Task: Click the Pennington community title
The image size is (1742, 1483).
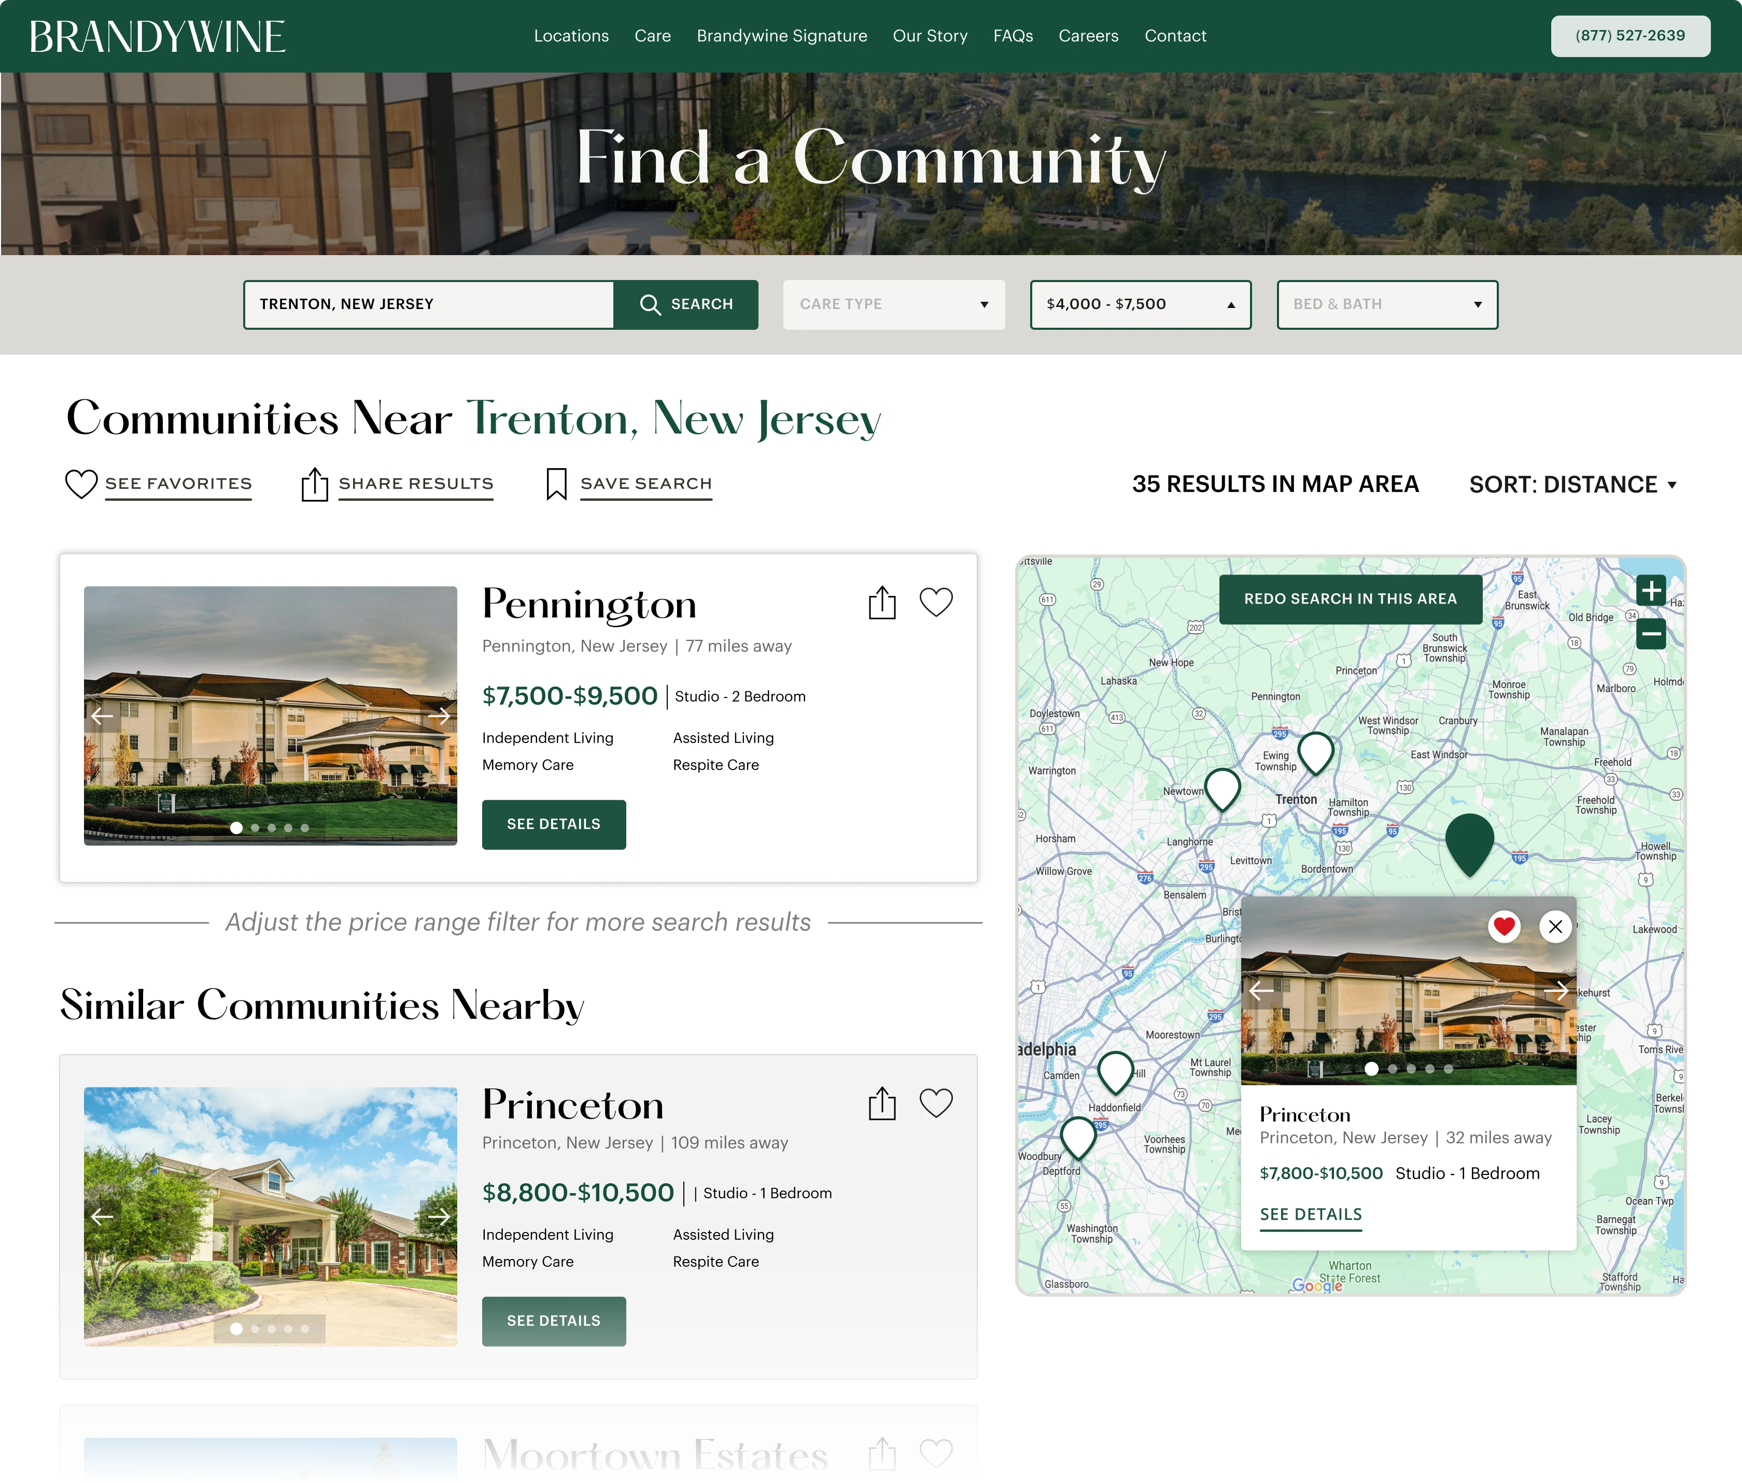Action: pyautogui.click(x=589, y=605)
